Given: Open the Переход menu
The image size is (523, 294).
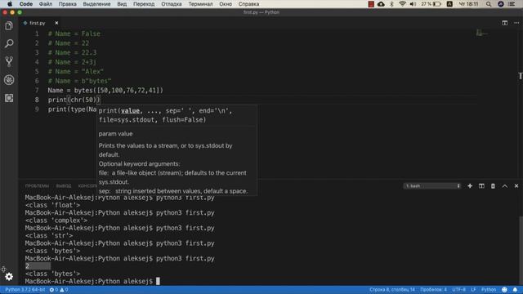Looking at the screenshot, I should [x=144, y=4].
